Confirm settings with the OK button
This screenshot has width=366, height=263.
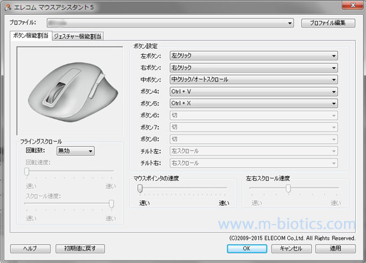(246, 248)
